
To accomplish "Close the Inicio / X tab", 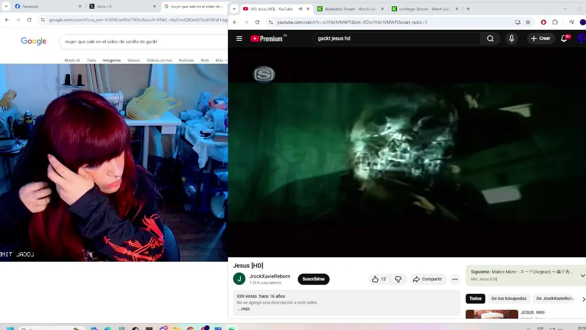I will pos(154,6).
